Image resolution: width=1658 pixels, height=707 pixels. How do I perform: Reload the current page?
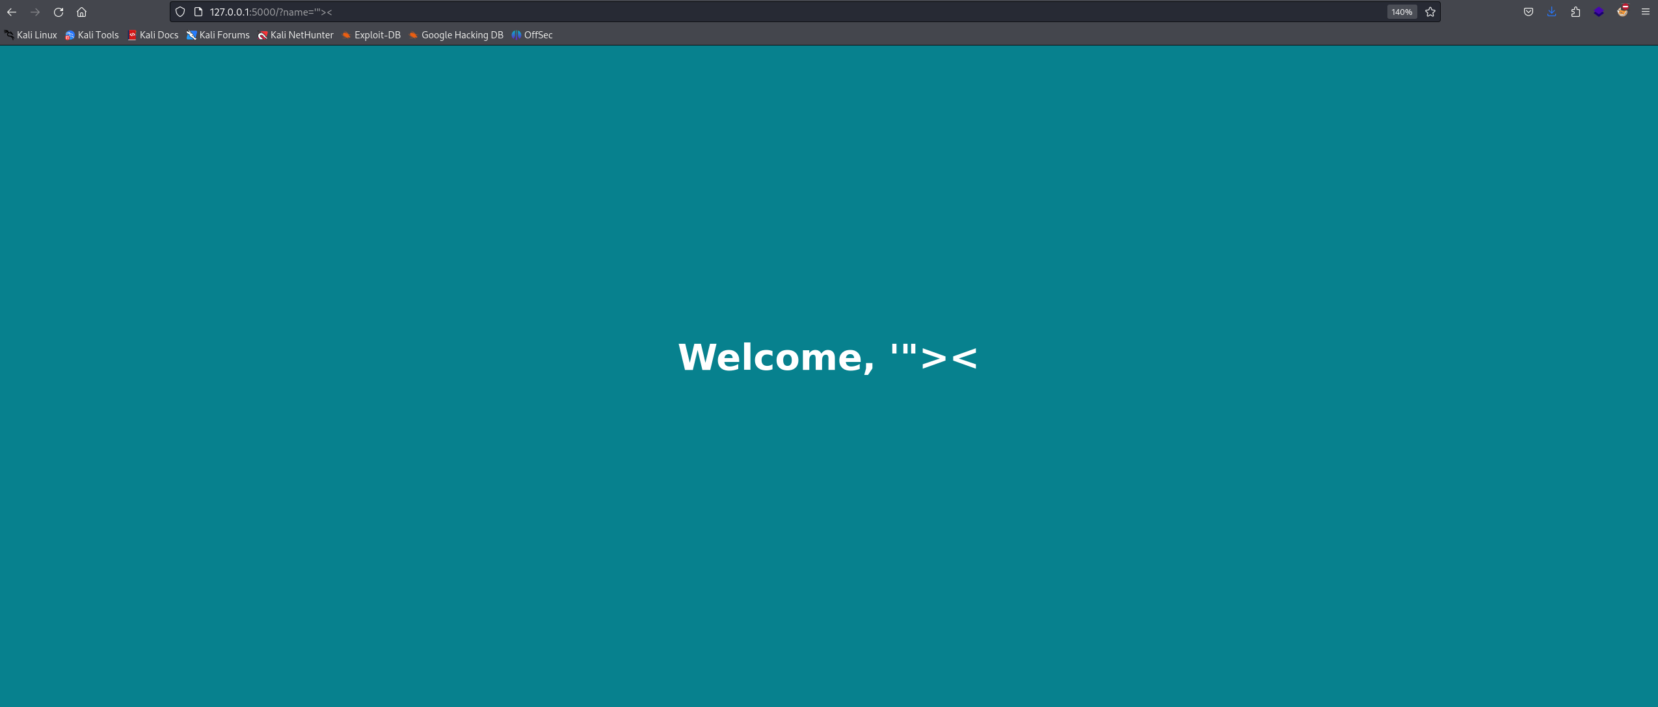click(x=59, y=12)
